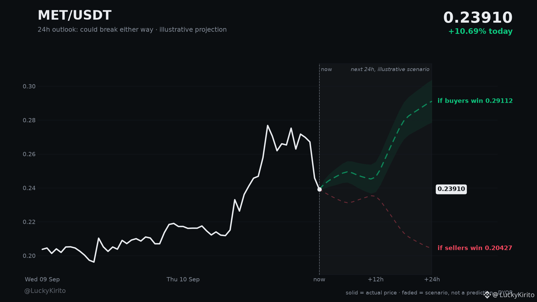Image resolution: width=537 pixels, height=302 pixels.
Task: Click the +24h tick on the time axis
Action: tap(432, 279)
